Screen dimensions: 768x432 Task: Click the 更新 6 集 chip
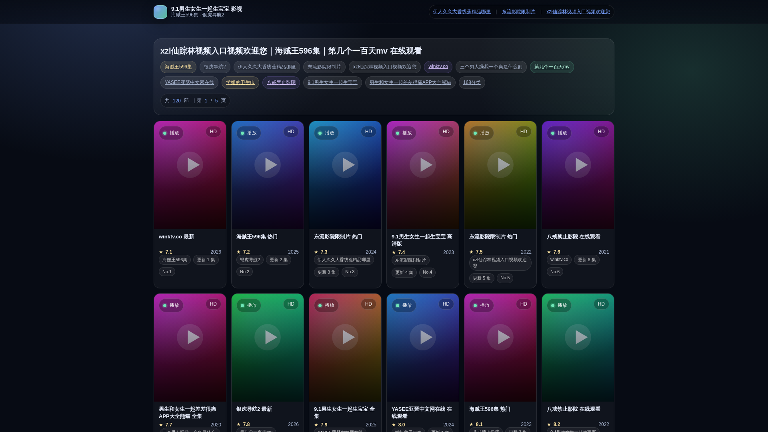[587, 260]
